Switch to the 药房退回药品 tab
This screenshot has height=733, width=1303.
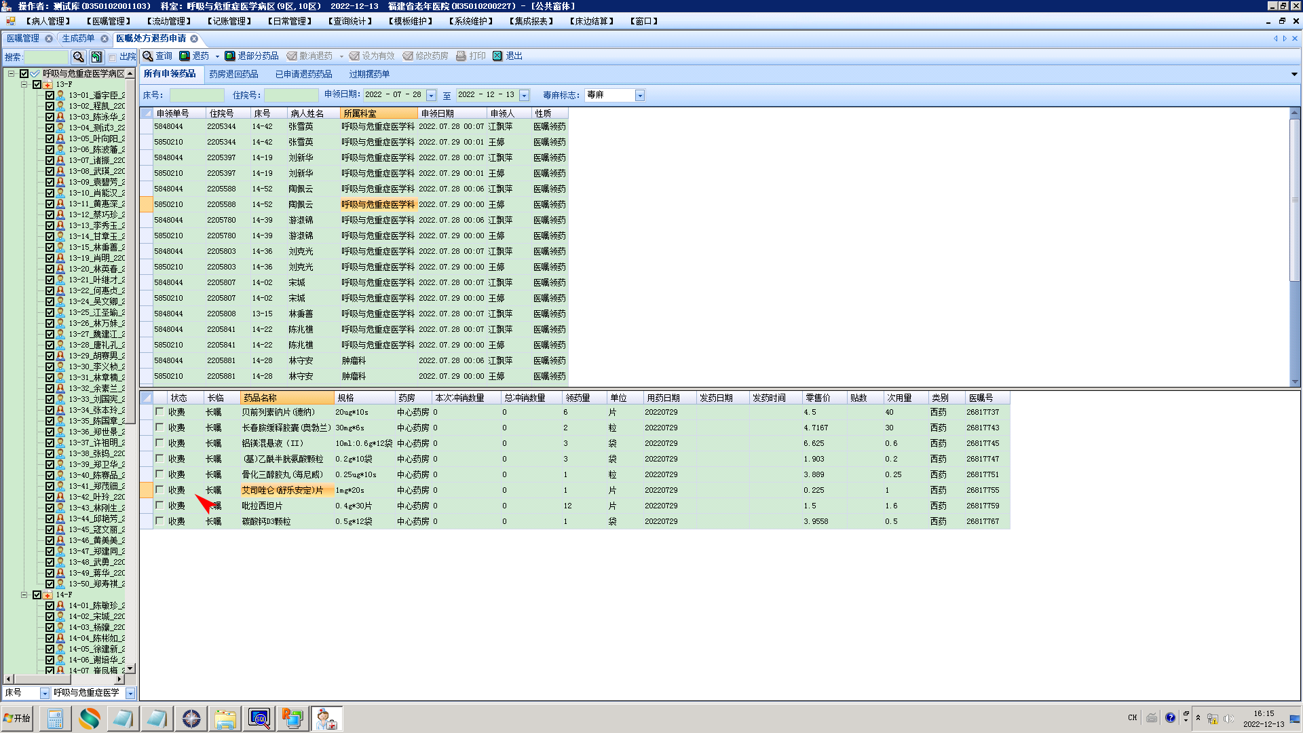click(x=233, y=74)
